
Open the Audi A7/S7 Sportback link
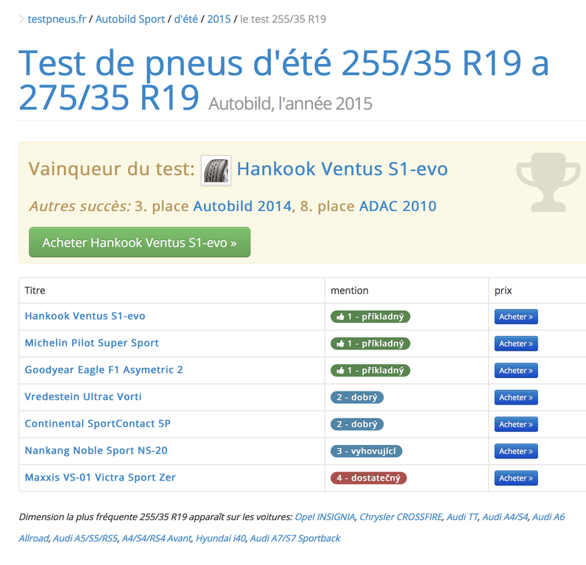[294, 539]
